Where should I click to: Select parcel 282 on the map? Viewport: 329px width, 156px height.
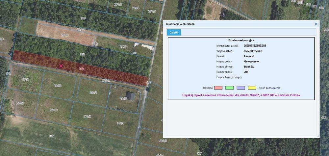tap(83, 54)
